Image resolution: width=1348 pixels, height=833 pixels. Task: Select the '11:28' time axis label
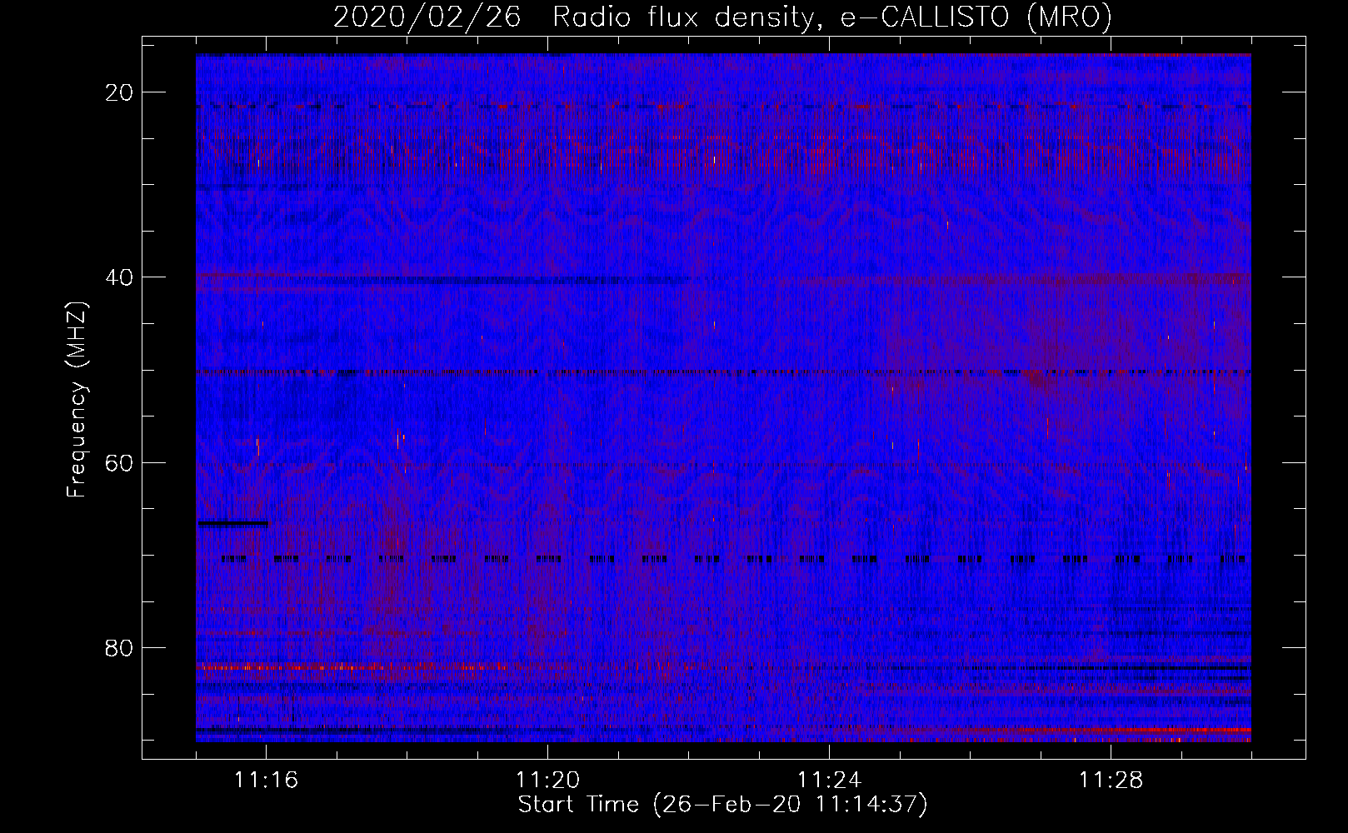[1111, 781]
